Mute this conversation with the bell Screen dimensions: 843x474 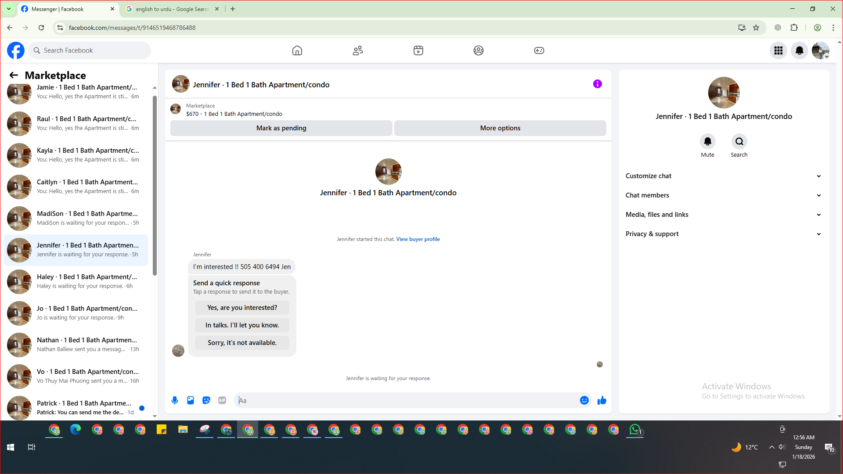click(707, 141)
